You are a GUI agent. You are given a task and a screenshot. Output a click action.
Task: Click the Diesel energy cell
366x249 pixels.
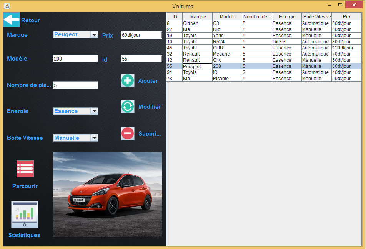click(287, 42)
